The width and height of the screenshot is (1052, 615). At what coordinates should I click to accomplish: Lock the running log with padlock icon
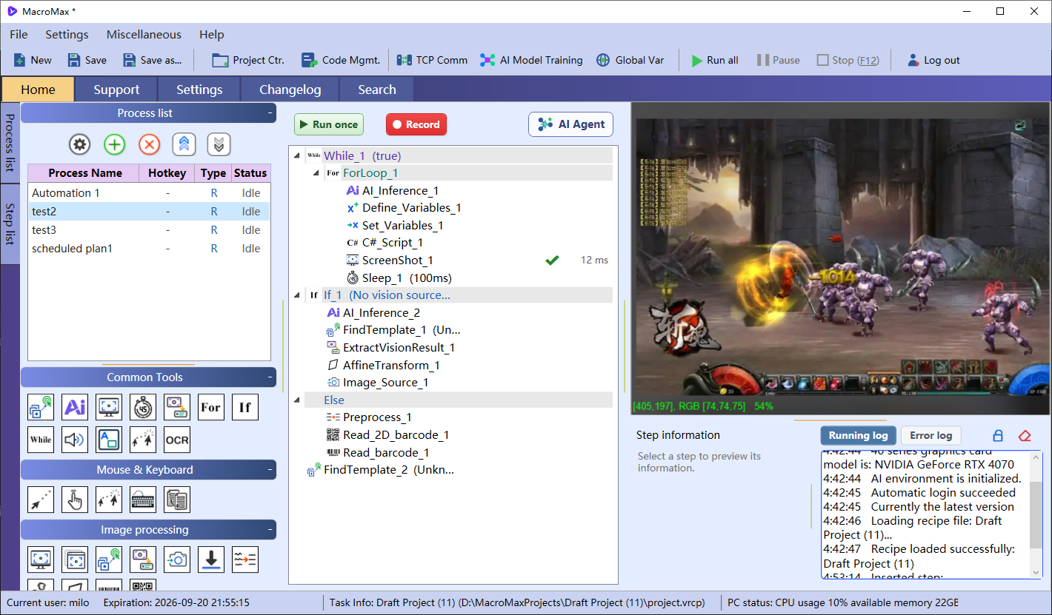(x=998, y=436)
